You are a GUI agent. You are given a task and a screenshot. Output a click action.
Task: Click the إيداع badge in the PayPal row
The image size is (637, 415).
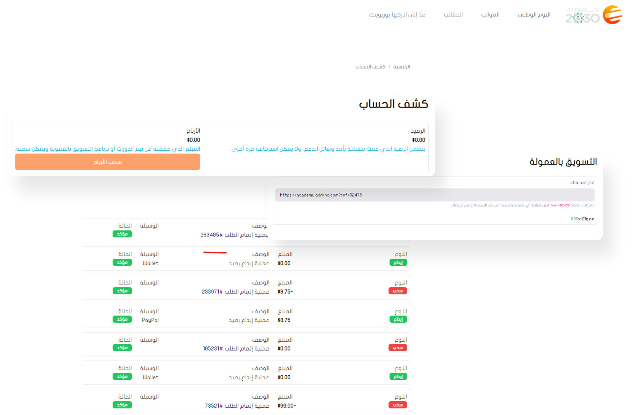(398, 319)
